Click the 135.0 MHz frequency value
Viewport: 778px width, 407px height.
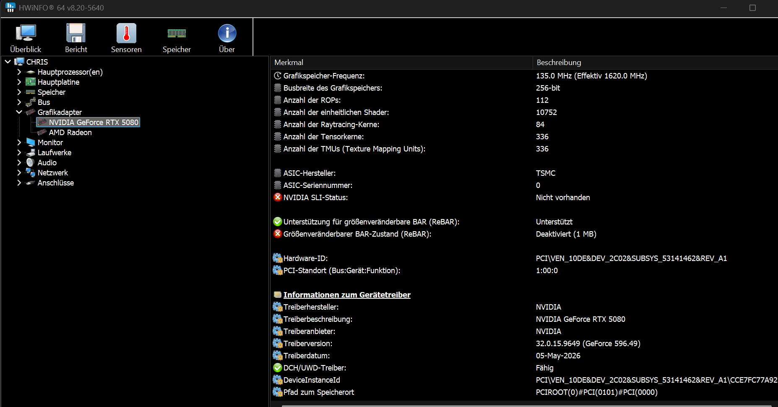tap(591, 76)
